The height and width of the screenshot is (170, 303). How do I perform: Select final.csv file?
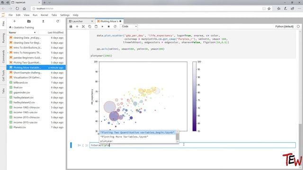36,87
